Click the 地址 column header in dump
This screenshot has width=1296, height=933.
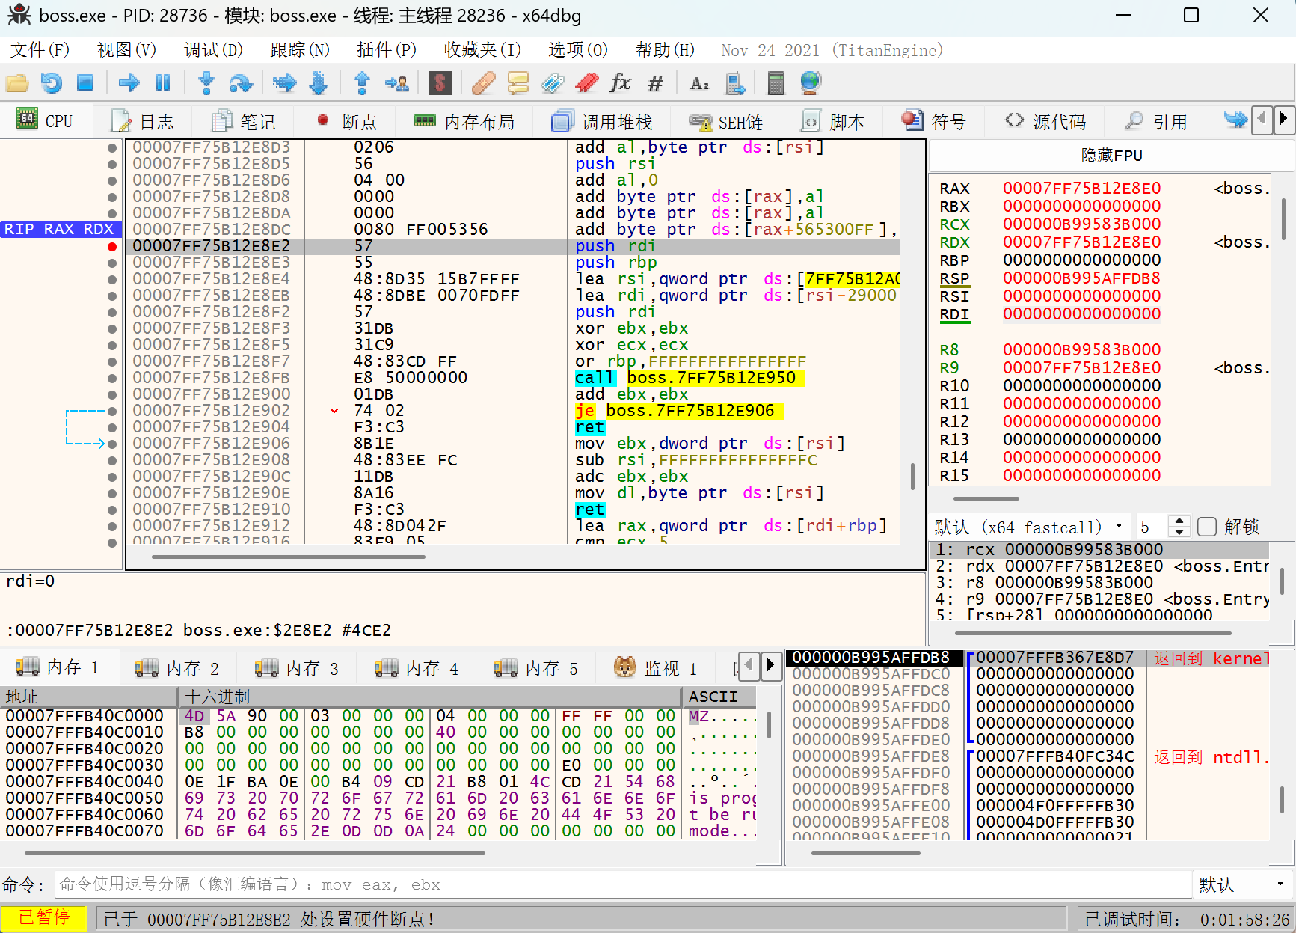[90, 697]
